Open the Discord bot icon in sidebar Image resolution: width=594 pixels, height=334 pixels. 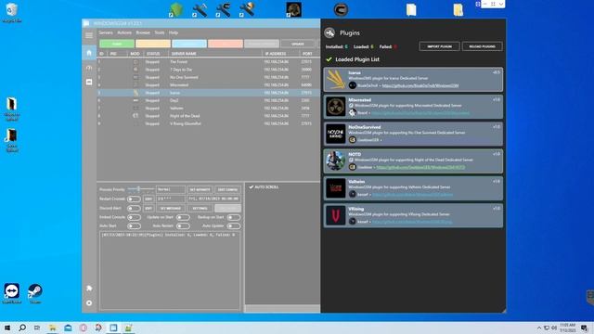pyautogui.click(x=89, y=82)
